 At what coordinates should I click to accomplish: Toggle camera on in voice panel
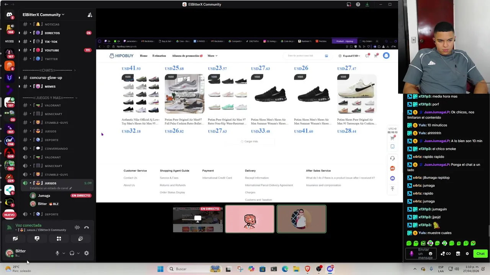15,238
